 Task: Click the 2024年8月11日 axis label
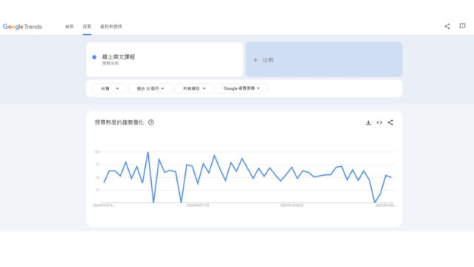click(198, 205)
